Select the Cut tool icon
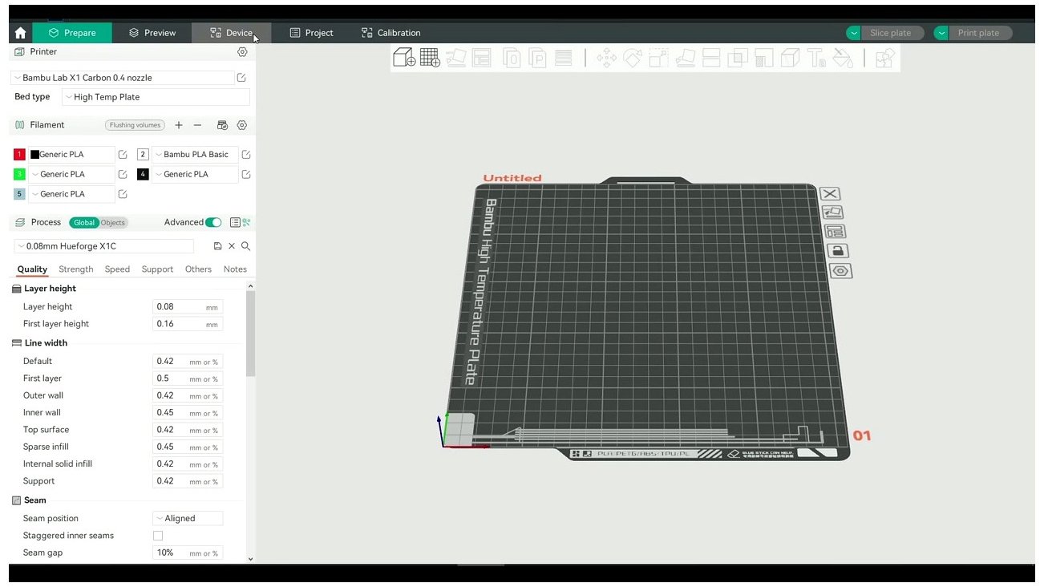Screen dimensions: 1044x587 [x=711, y=58]
